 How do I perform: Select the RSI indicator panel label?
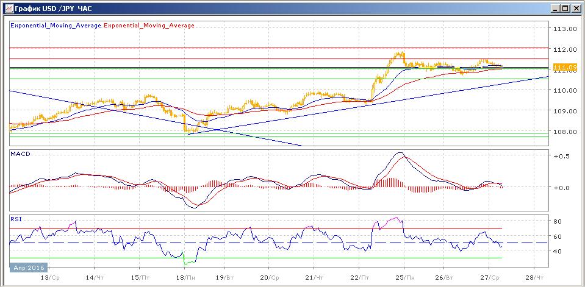click(16, 218)
